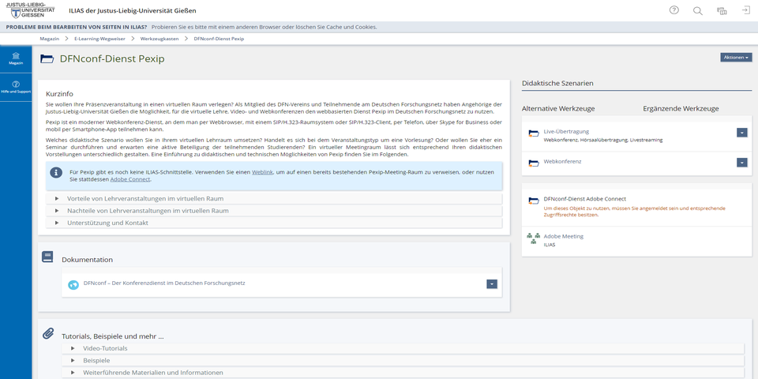This screenshot has height=379, width=758.
Task: Go to Werkzeugkasten breadcrumb
Action: [159, 39]
